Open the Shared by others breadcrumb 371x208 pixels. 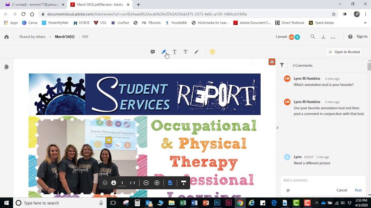tap(32, 37)
